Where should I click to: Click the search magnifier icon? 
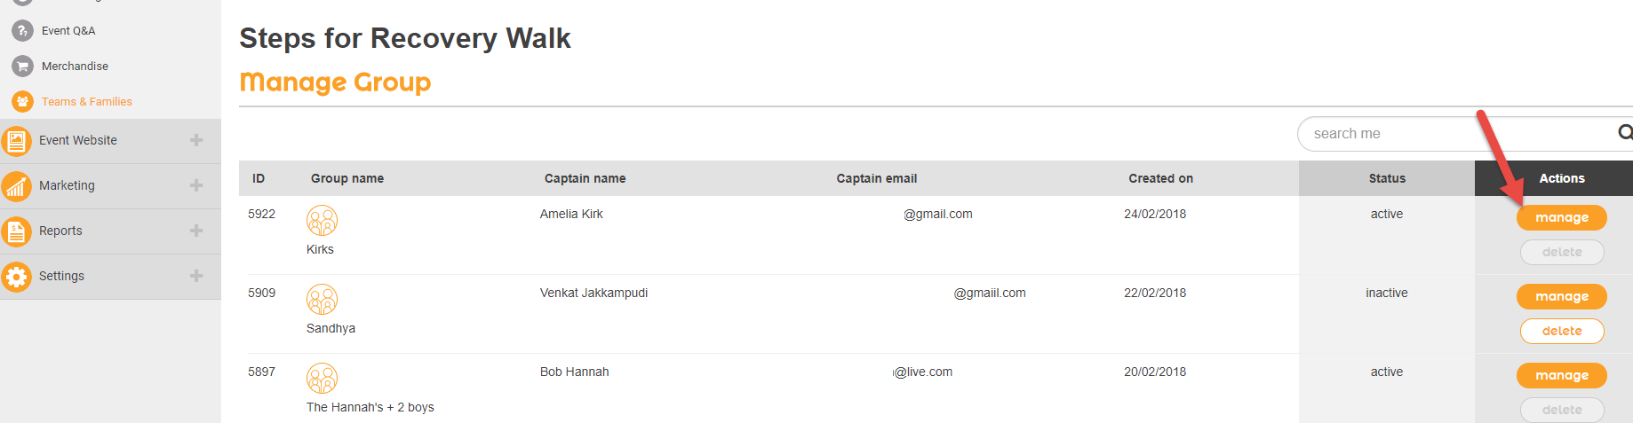[1625, 132]
